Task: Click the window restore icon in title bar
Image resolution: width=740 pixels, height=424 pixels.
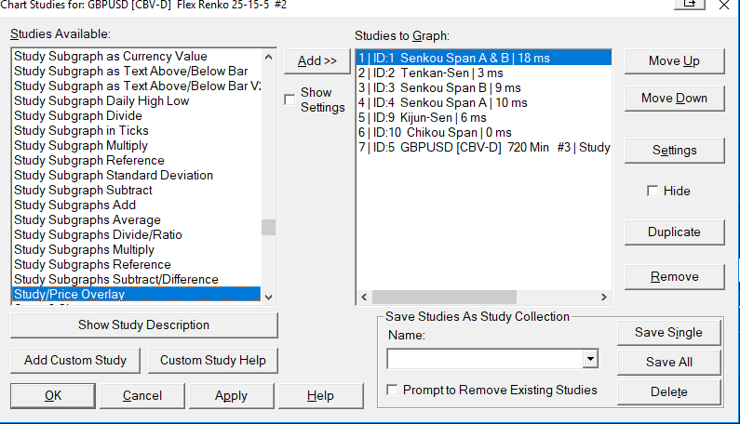Action: click(690, 6)
